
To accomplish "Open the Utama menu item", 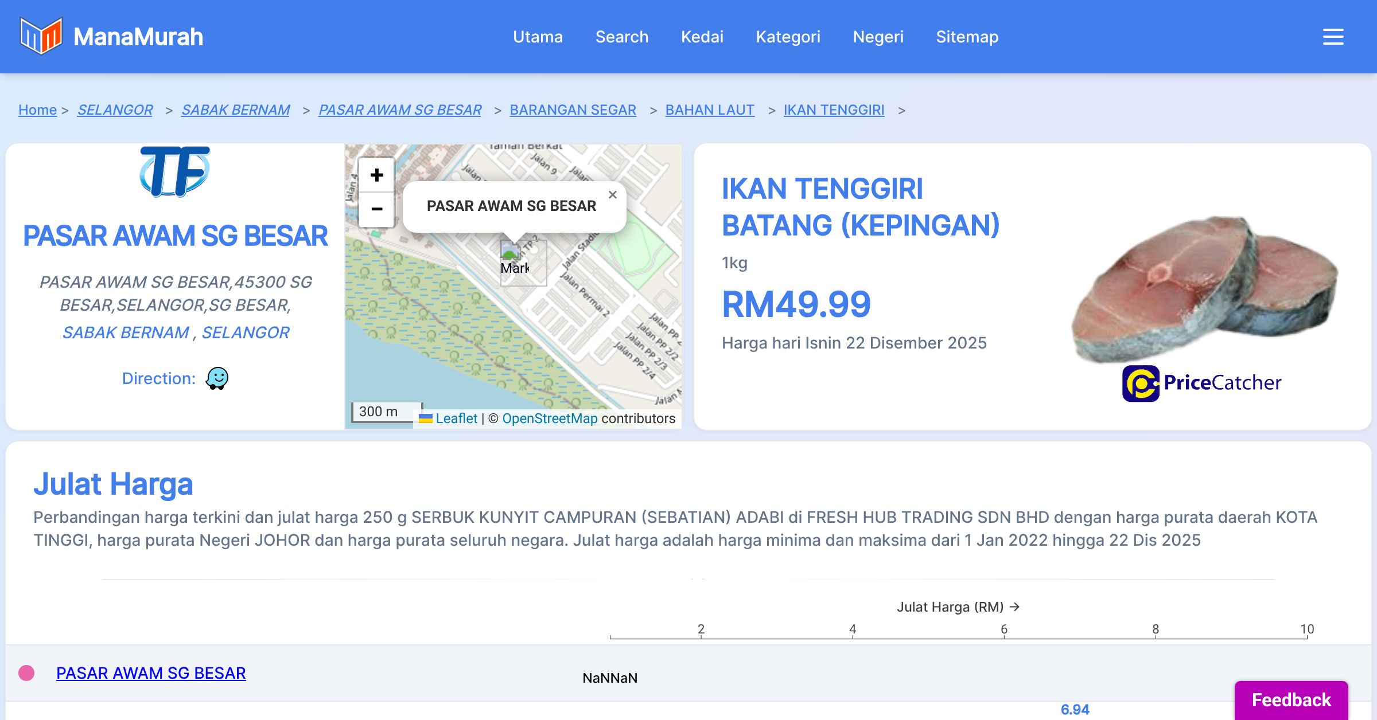I will point(538,37).
